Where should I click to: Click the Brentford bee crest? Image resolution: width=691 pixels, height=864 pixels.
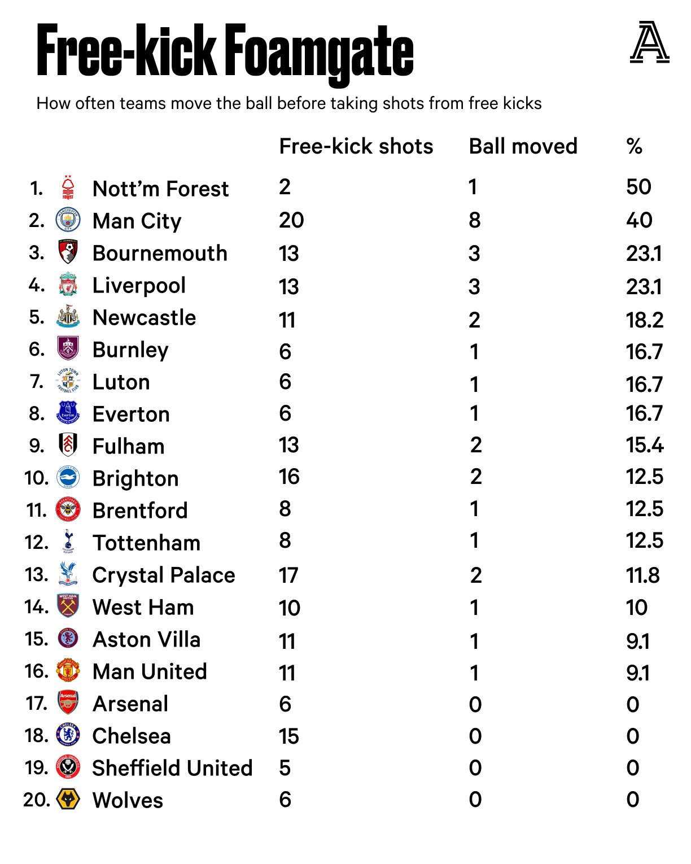coord(68,509)
